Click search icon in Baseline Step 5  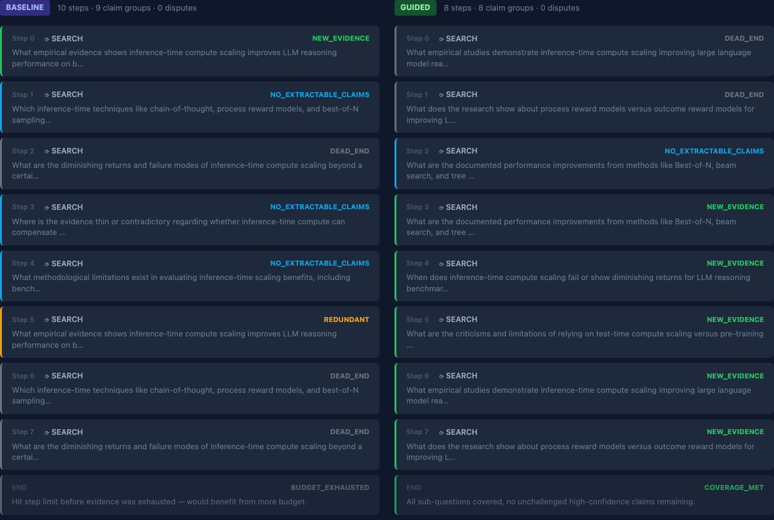click(x=47, y=320)
